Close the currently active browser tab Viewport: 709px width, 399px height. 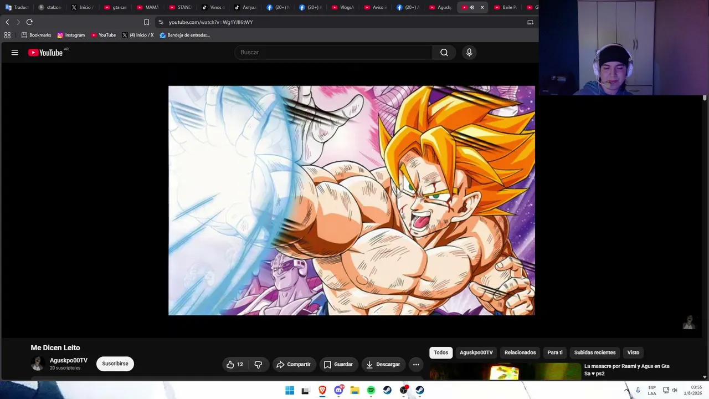click(482, 7)
